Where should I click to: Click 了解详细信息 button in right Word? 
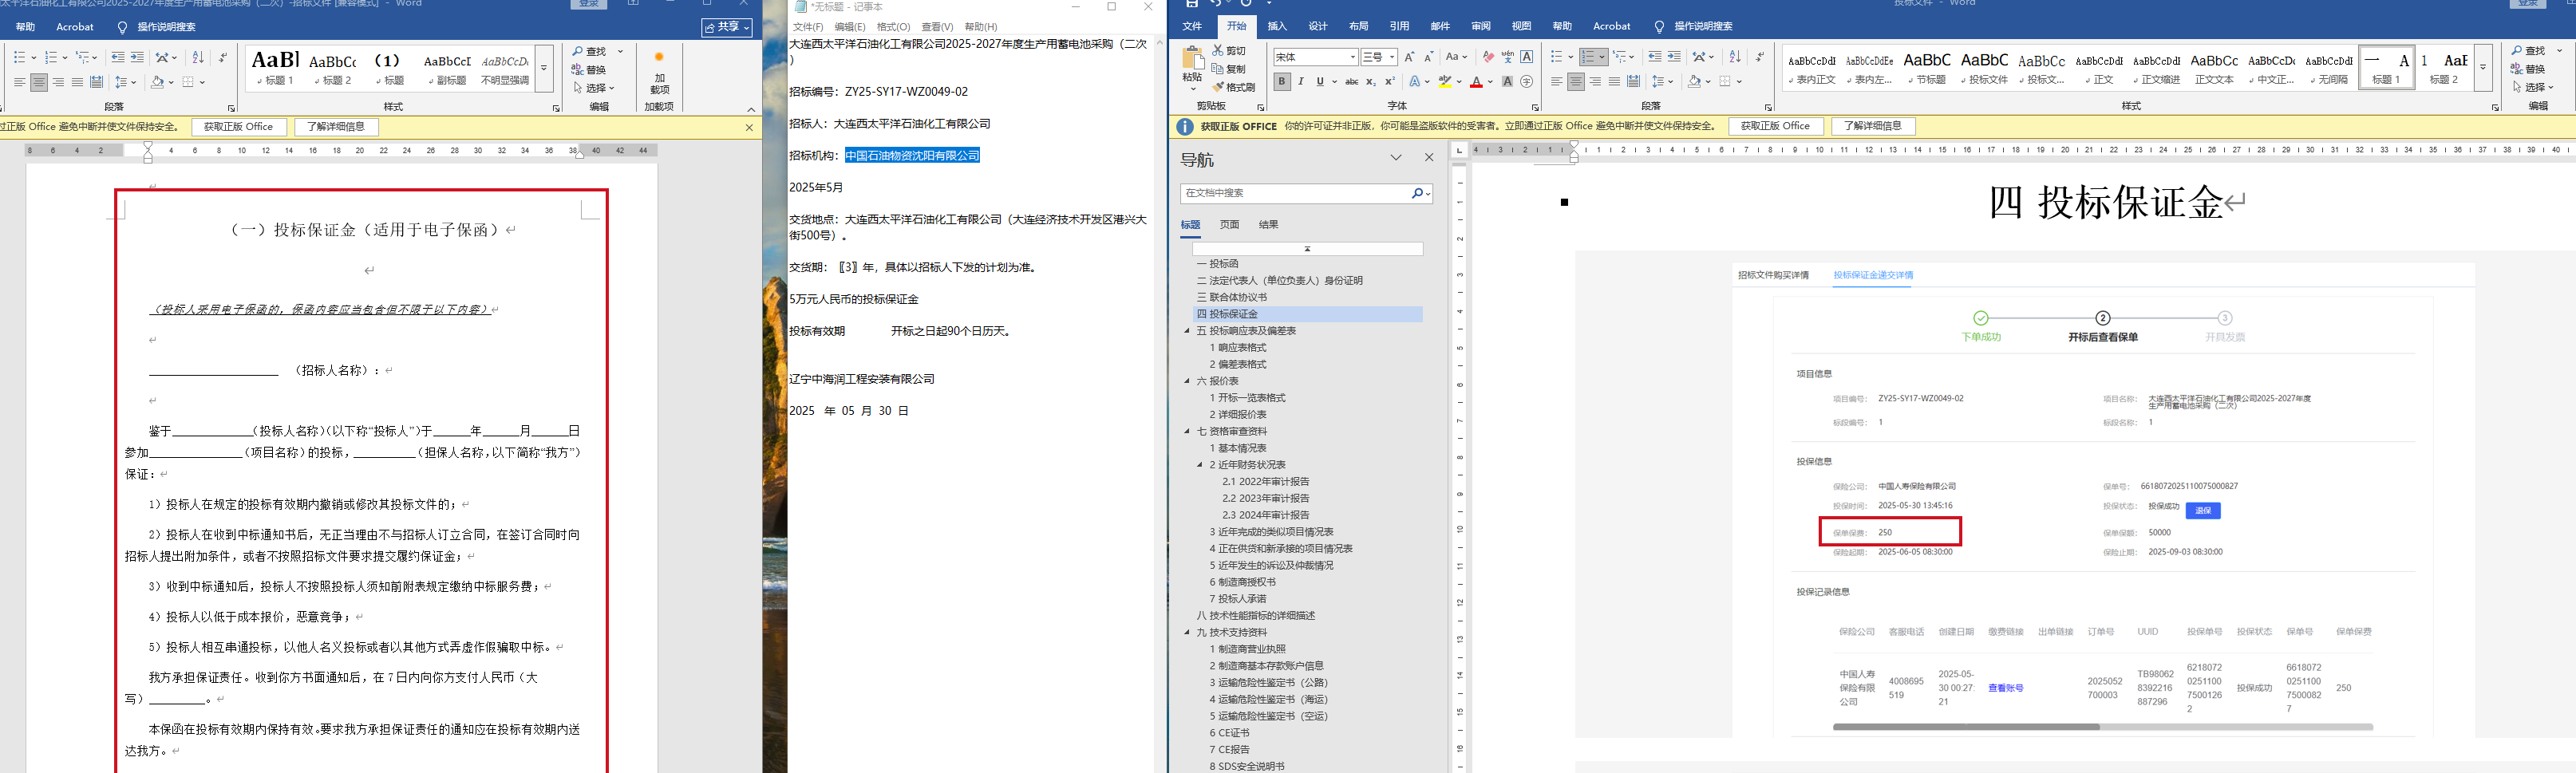[x=1873, y=126]
